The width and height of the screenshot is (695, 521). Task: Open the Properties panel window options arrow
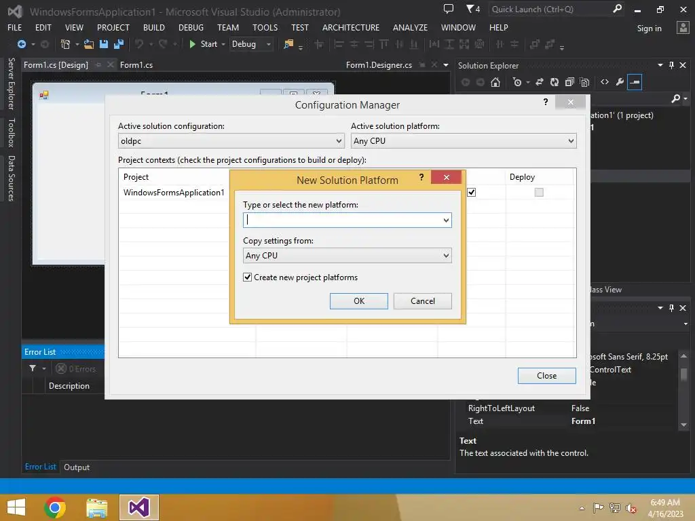660,308
